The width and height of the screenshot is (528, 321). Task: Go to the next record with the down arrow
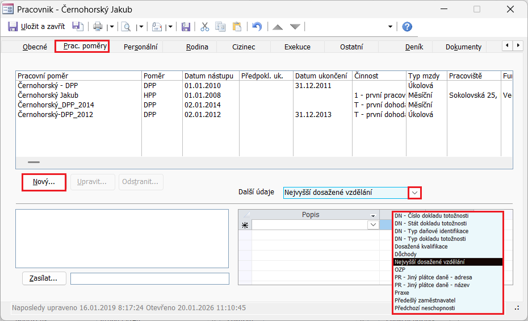pyautogui.click(x=295, y=27)
